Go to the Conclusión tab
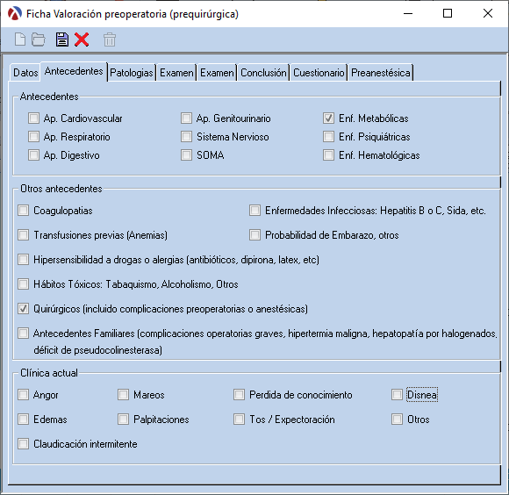509x495 pixels. click(263, 73)
